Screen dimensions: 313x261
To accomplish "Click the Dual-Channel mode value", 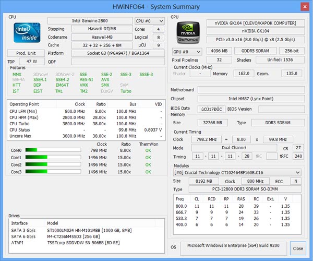I will 234,148.
